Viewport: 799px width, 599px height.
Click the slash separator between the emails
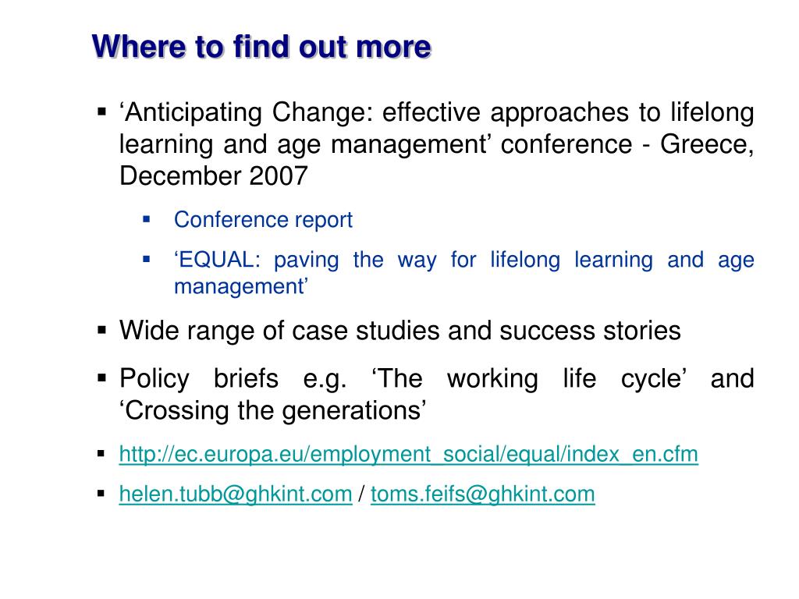pyautogui.click(x=361, y=494)
